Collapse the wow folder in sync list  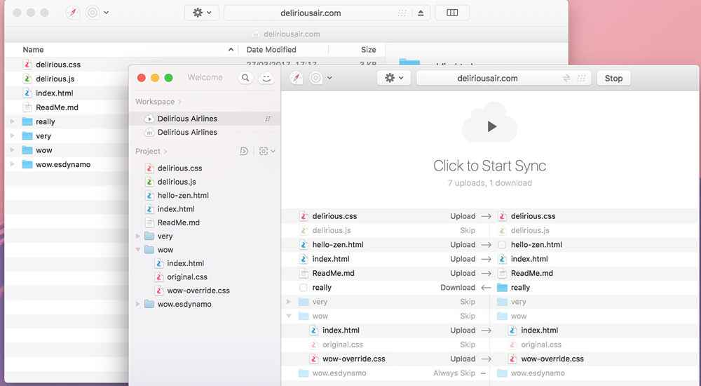[289, 316]
